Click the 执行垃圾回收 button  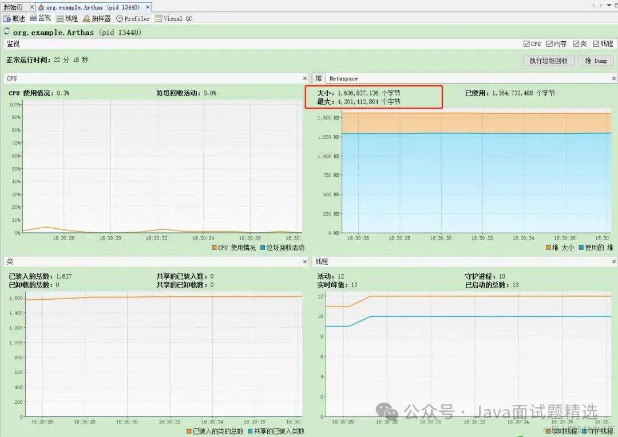pyautogui.click(x=549, y=61)
